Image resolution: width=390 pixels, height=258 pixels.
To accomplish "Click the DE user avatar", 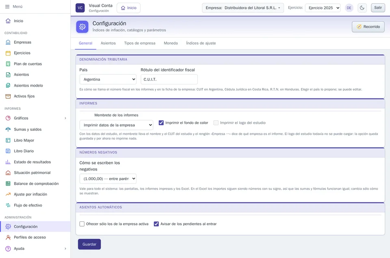I will [x=349, y=8].
